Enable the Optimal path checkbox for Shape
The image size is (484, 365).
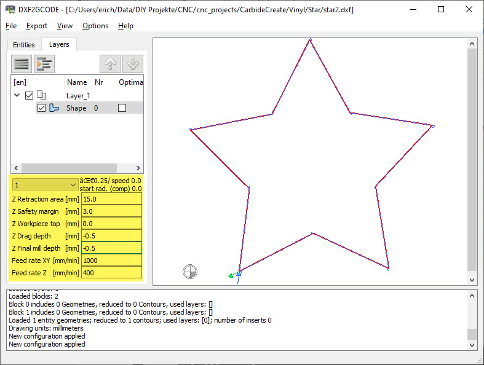click(122, 108)
